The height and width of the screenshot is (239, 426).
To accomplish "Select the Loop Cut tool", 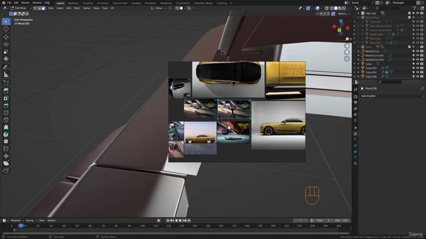I will [6, 113].
